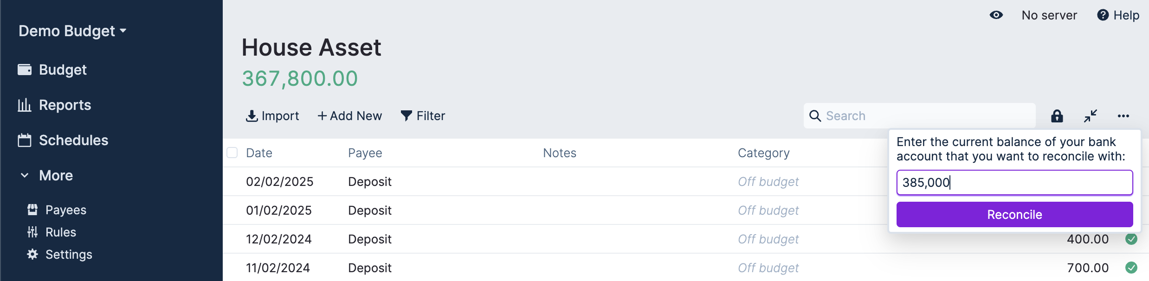The height and width of the screenshot is (281, 1149).
Task: Go to Schedules in the sidebar
Action: (73, 140)
